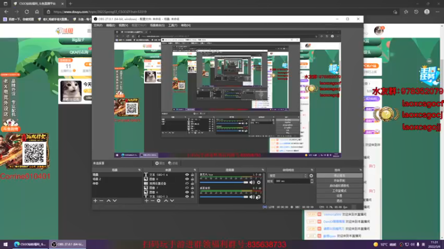The height and width of the screenshot is (249, 444).
Task: Go back in the Edge browser
Action: tap(6, 12)
